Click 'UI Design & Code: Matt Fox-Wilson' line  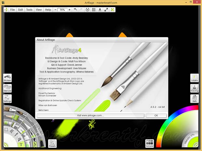[66, 62]
